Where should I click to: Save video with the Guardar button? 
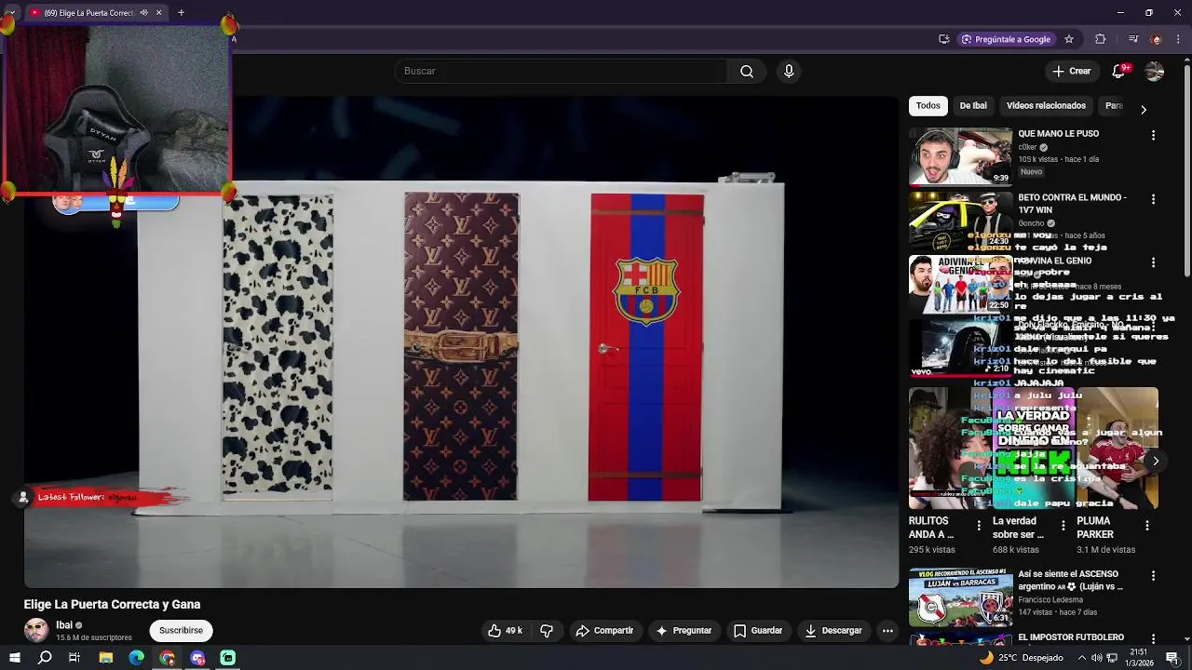point(758,631)
